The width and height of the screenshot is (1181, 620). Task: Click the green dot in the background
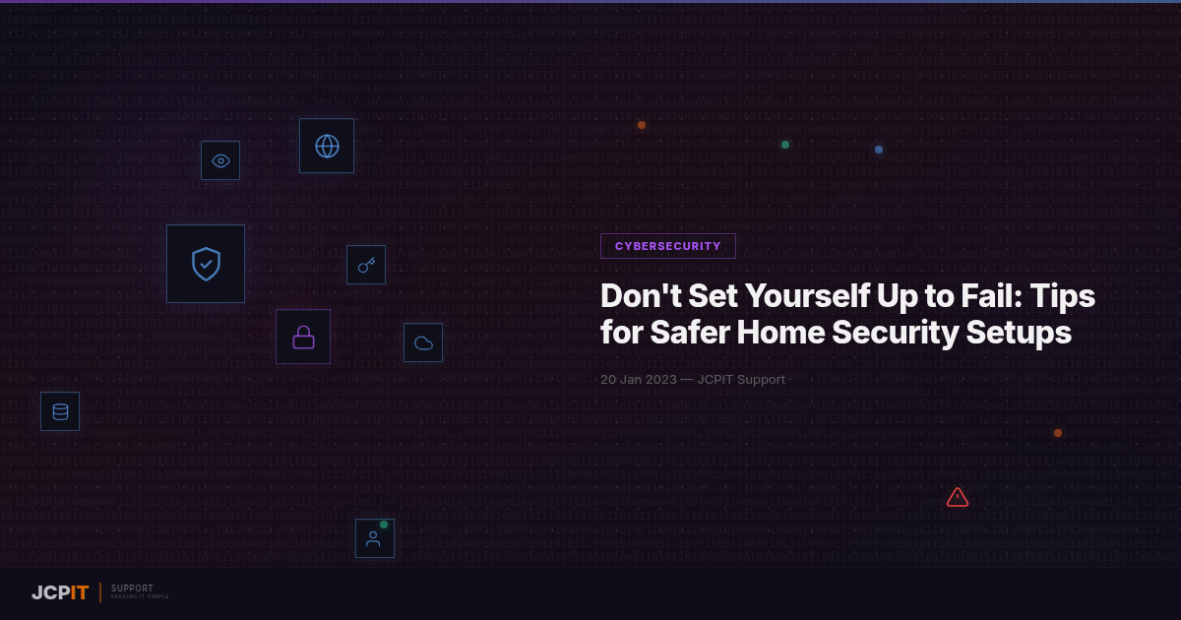click(785, 145)
